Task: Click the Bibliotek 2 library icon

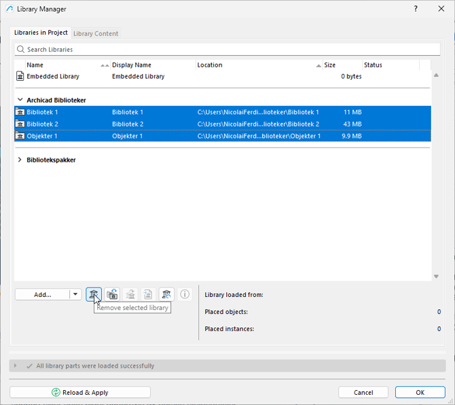Action: pyautogui.click(x=20, y=124)
